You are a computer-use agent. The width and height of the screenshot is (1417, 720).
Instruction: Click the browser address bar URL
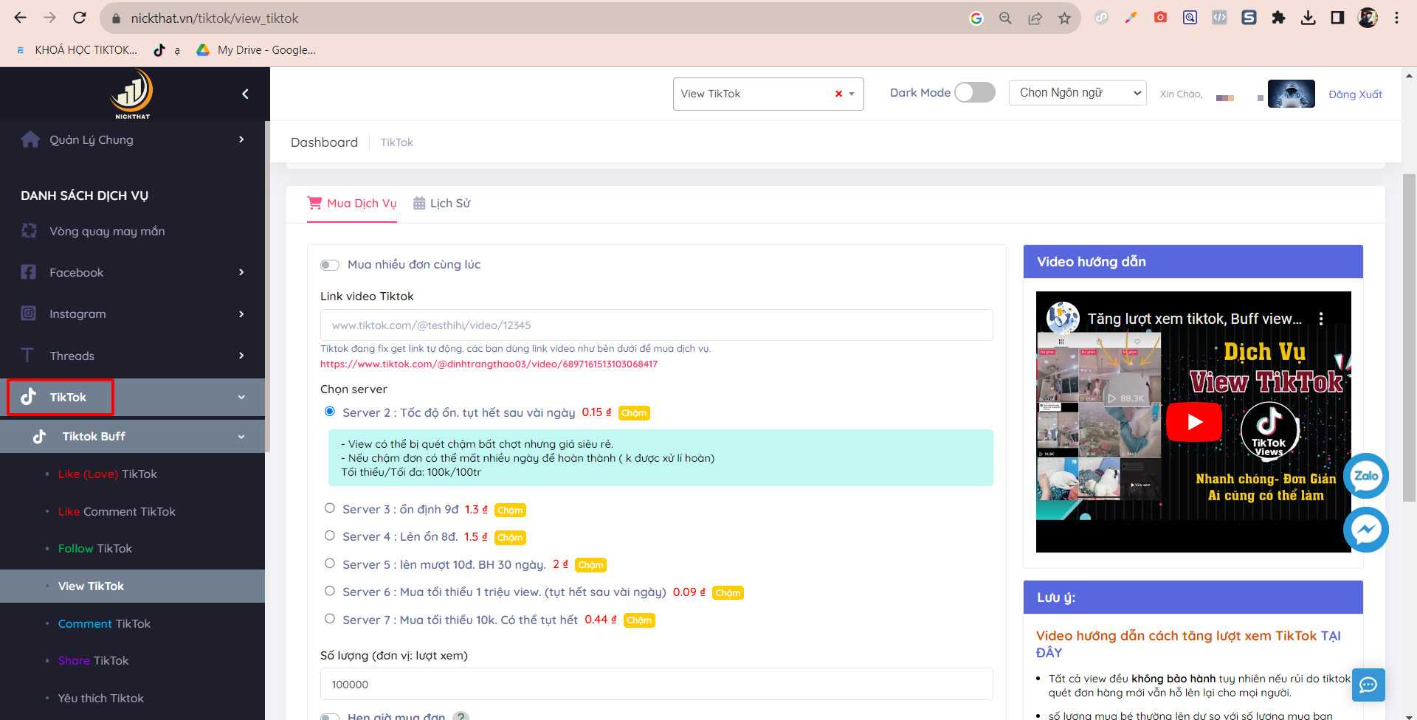(215, 18)
